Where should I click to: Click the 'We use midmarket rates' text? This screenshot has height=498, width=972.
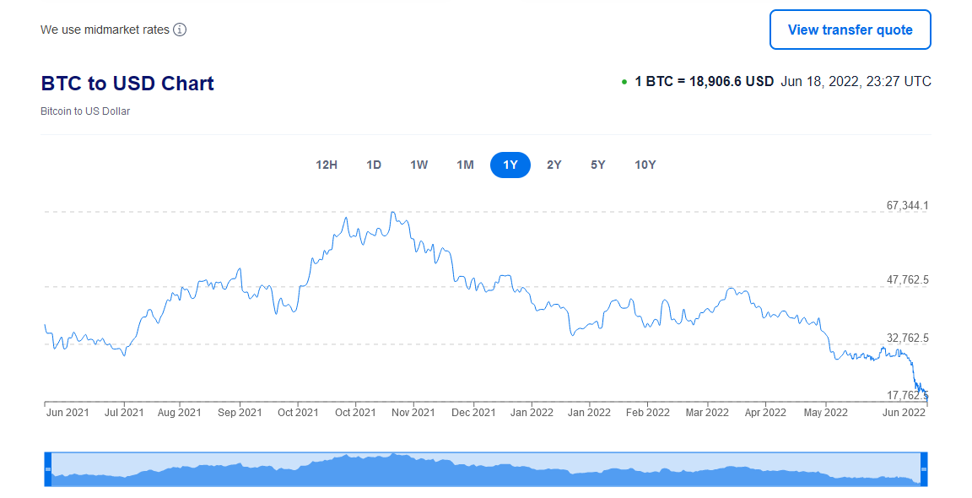(105, 30)
